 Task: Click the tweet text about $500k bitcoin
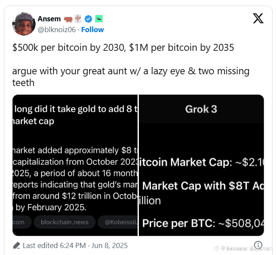(123, 47)
